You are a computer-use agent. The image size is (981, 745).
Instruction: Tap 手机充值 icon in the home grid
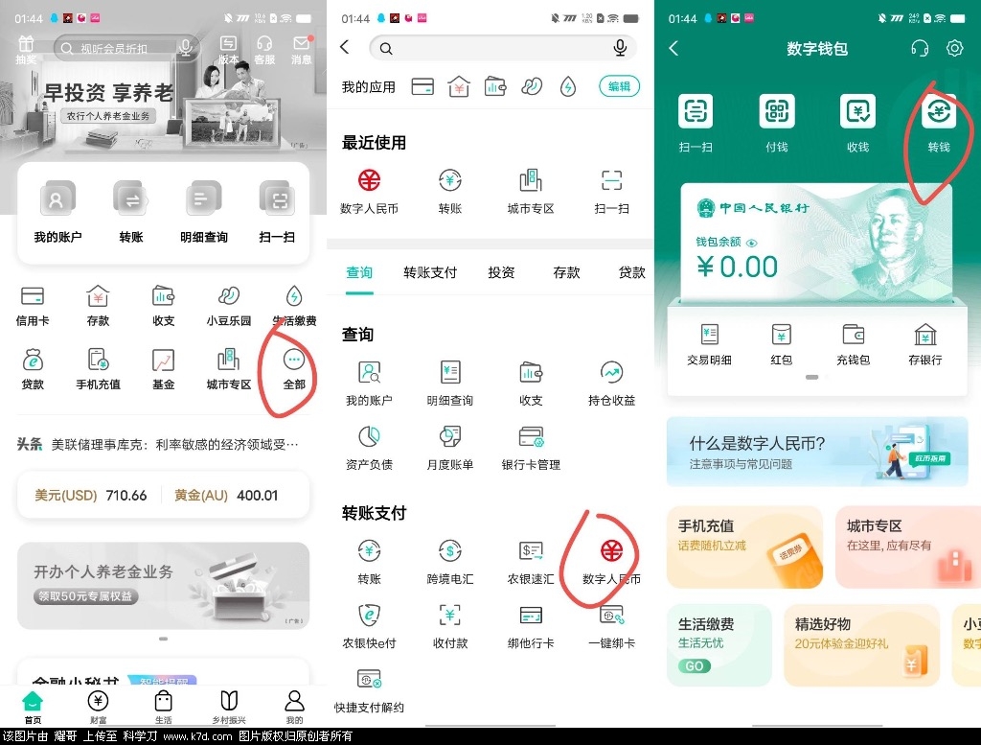tap(99, 369)
